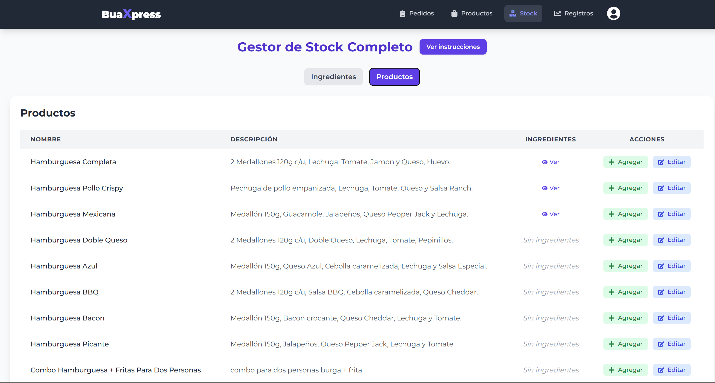Add ingredients to Hamburguesa Picante
This screenshot has height=383, width=715.
click(625, 344)
